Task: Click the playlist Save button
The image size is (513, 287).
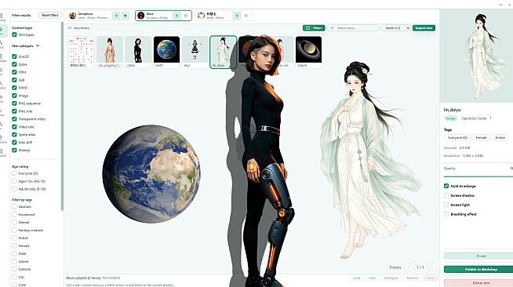Action: click(x=372, y=278)
